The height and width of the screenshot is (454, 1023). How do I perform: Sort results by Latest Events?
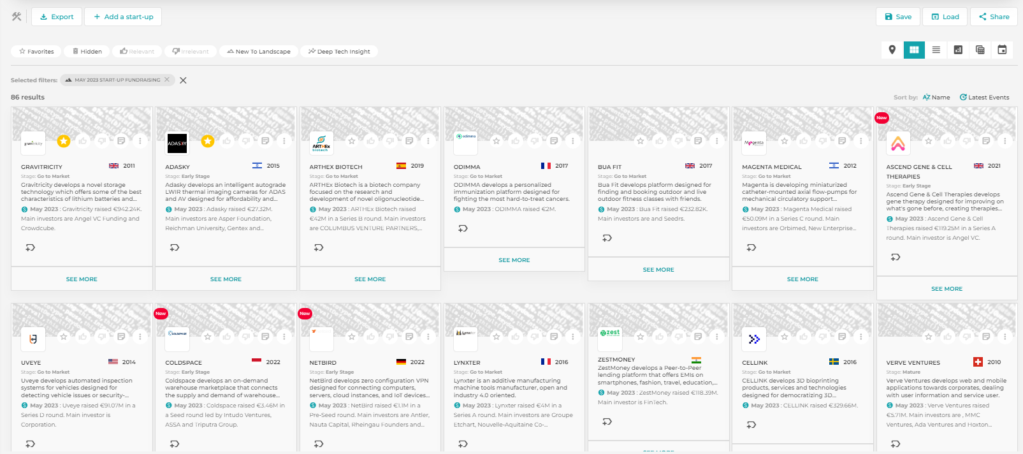click(x=985, y=98)
